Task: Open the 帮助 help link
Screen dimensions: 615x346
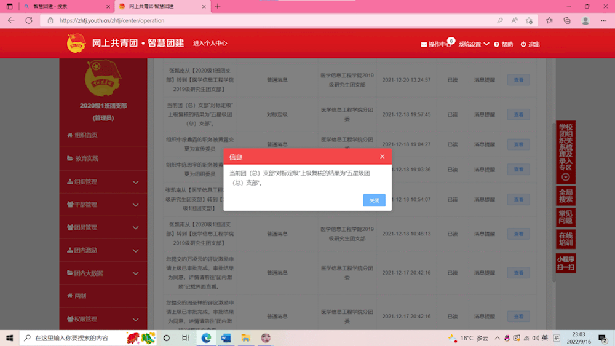Action: (503, 44)
